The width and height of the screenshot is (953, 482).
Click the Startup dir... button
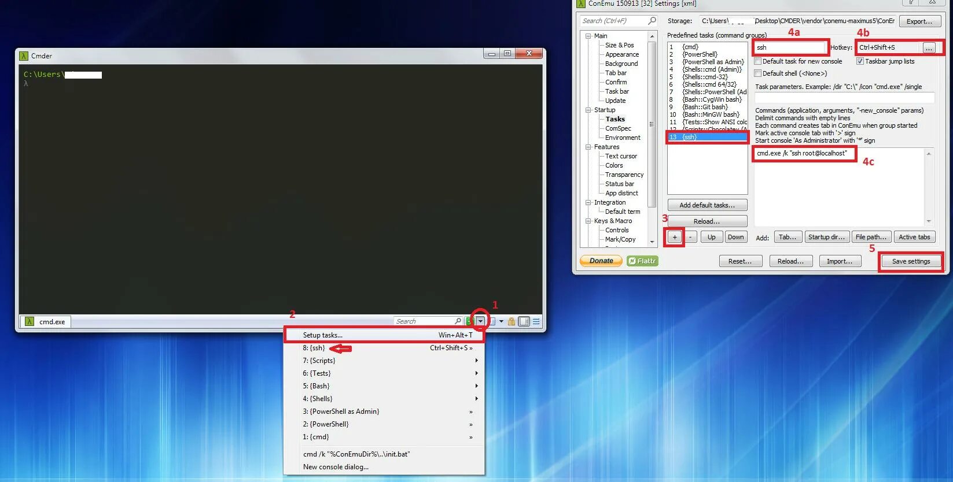(826, 237)
